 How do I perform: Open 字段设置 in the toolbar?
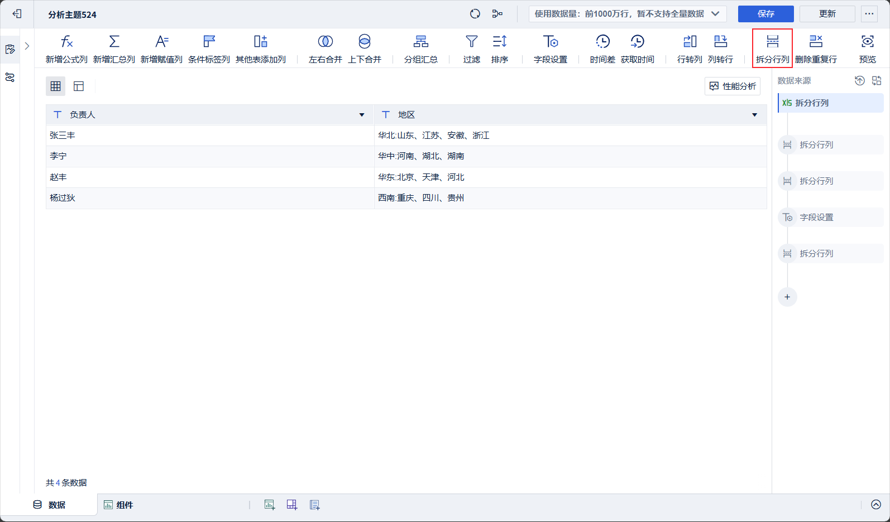551,49
